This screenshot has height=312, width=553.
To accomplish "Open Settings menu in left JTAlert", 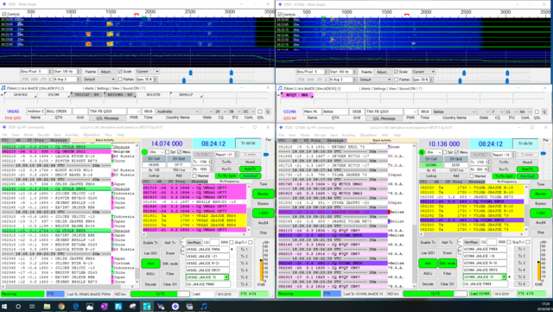I will [x=103, y=89].
